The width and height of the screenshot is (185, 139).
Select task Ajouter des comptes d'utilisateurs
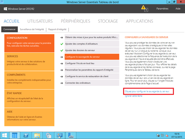coord(92,44)
